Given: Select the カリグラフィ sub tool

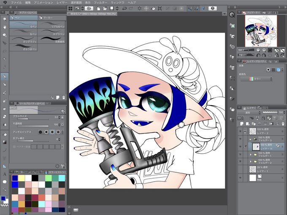Looking at the screenshot, I should click(24, 40).
